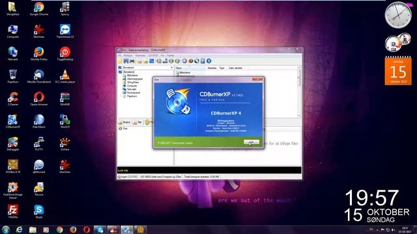Open Internet Explorer from the taskbar

coord(19,229)
